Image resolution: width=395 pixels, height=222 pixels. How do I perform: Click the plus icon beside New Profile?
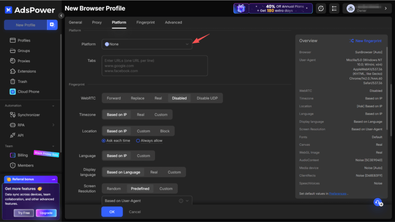point(52,25)
